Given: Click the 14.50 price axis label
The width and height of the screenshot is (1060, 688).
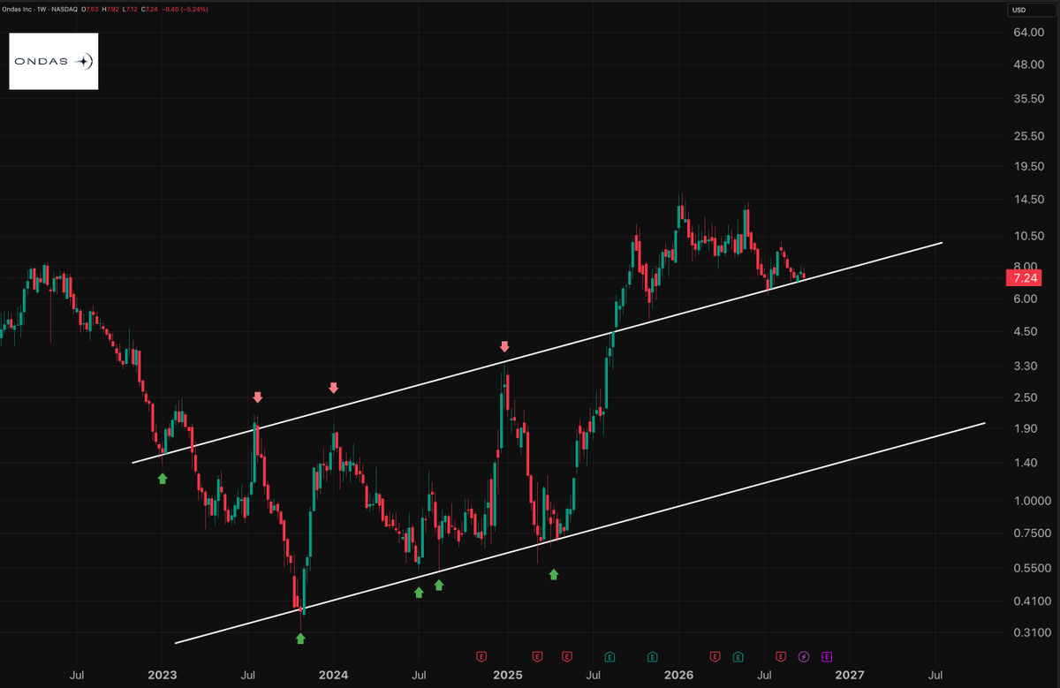Looking at the screenshot, I should (1028, 200).
